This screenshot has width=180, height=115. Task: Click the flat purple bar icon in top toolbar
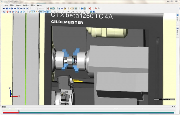click(62, 8)
